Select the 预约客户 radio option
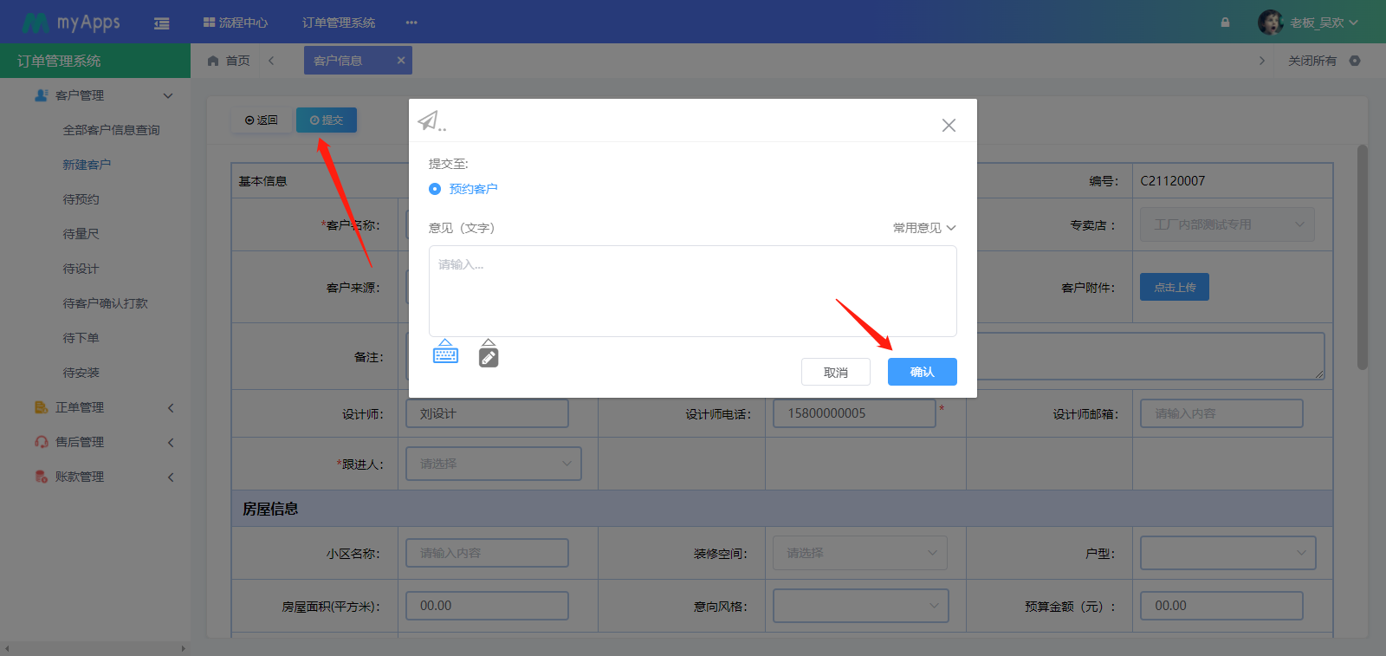Viewport: 1386px width, 656px height. point(435,189)
